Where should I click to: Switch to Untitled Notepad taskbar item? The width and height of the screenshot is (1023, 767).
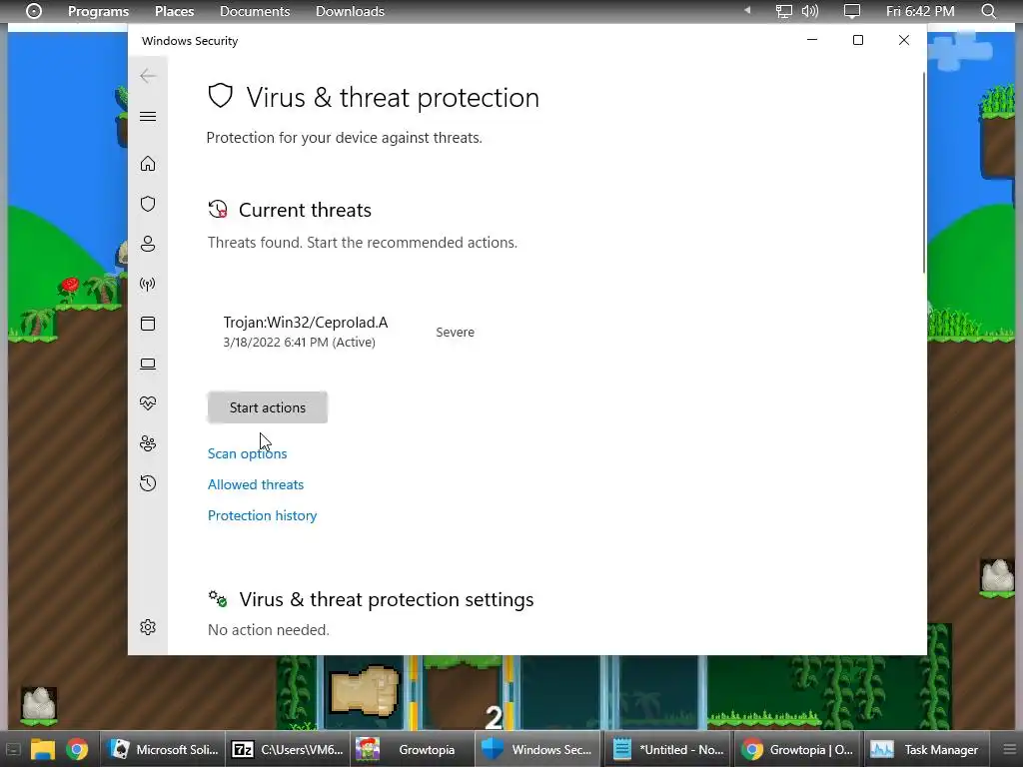668,749
